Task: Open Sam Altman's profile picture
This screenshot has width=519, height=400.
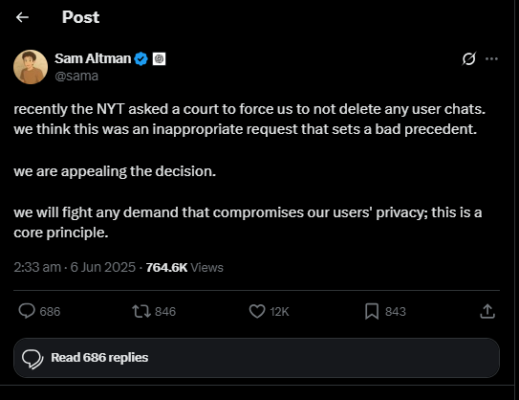Action: 31,67
